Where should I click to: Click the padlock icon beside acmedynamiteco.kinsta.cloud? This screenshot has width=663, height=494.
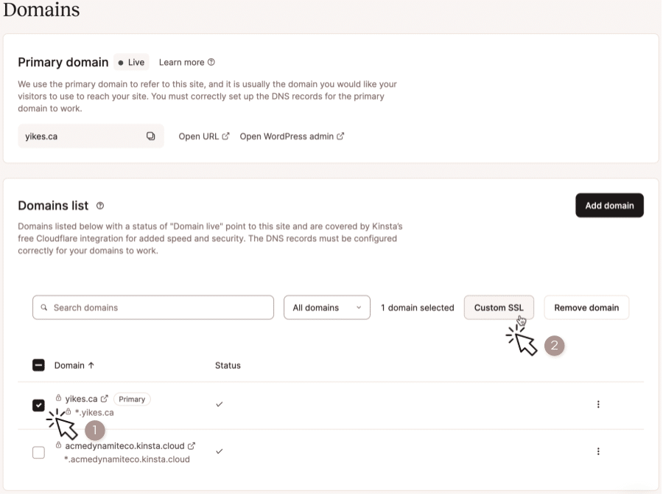(x=59, y=445)
